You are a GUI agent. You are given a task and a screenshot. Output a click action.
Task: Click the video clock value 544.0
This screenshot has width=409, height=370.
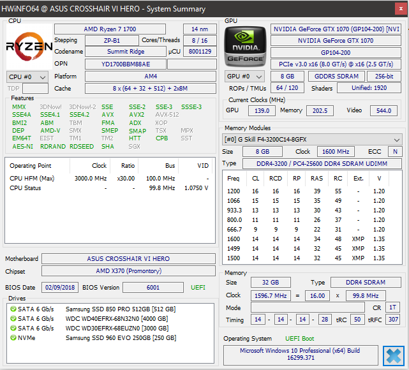(383, 110)
